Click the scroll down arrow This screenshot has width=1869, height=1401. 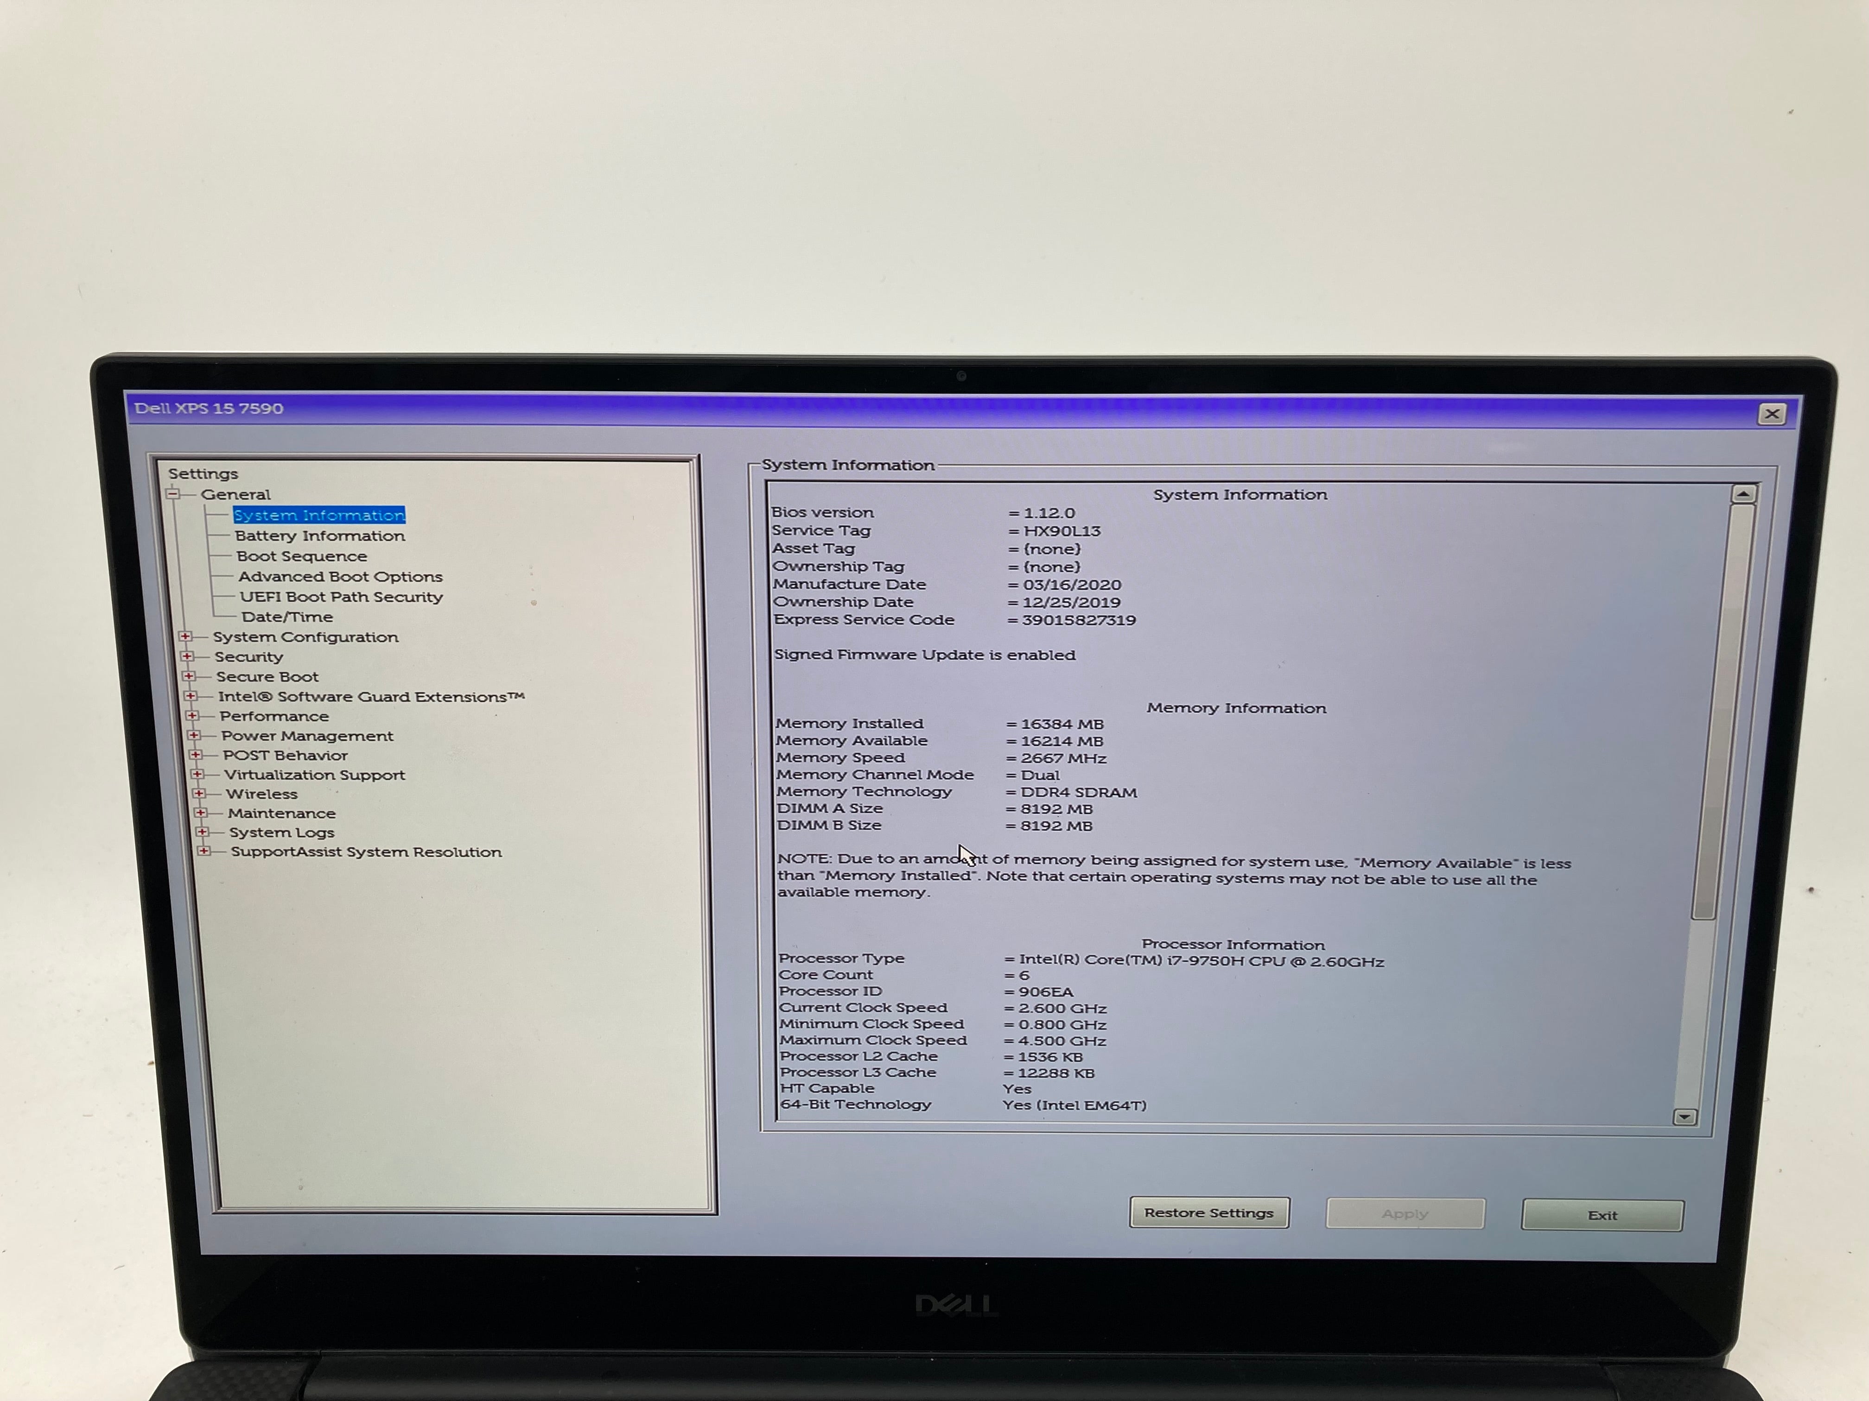point(1685,1117)
